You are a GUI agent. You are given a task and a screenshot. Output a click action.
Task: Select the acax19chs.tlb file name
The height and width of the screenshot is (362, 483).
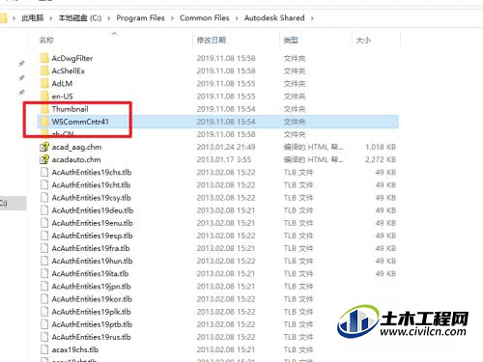pos(75,349)
